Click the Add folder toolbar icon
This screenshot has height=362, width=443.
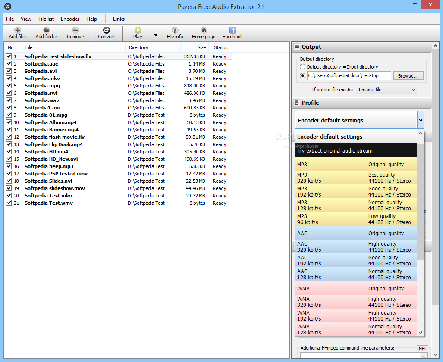pyautogui.click(x=46, y=30)
